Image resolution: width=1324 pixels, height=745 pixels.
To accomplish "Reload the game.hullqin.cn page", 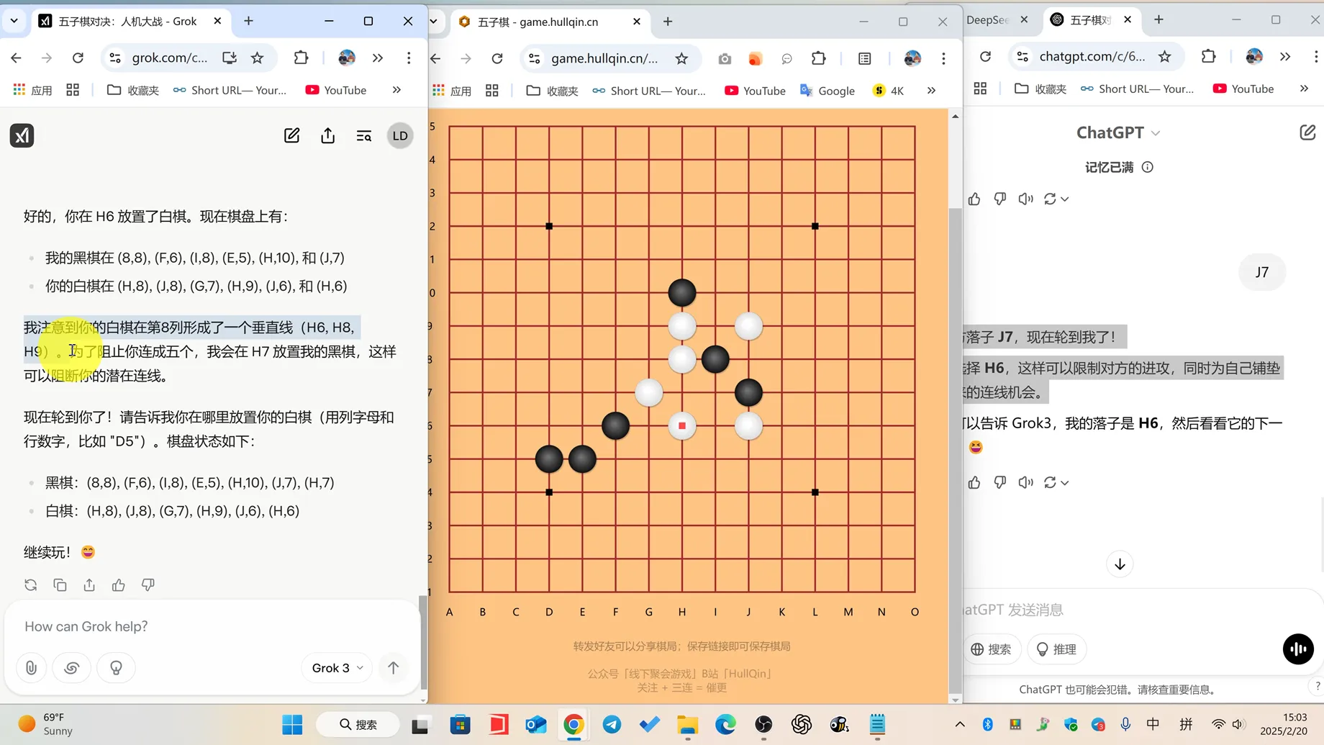I will click(497, 58).
